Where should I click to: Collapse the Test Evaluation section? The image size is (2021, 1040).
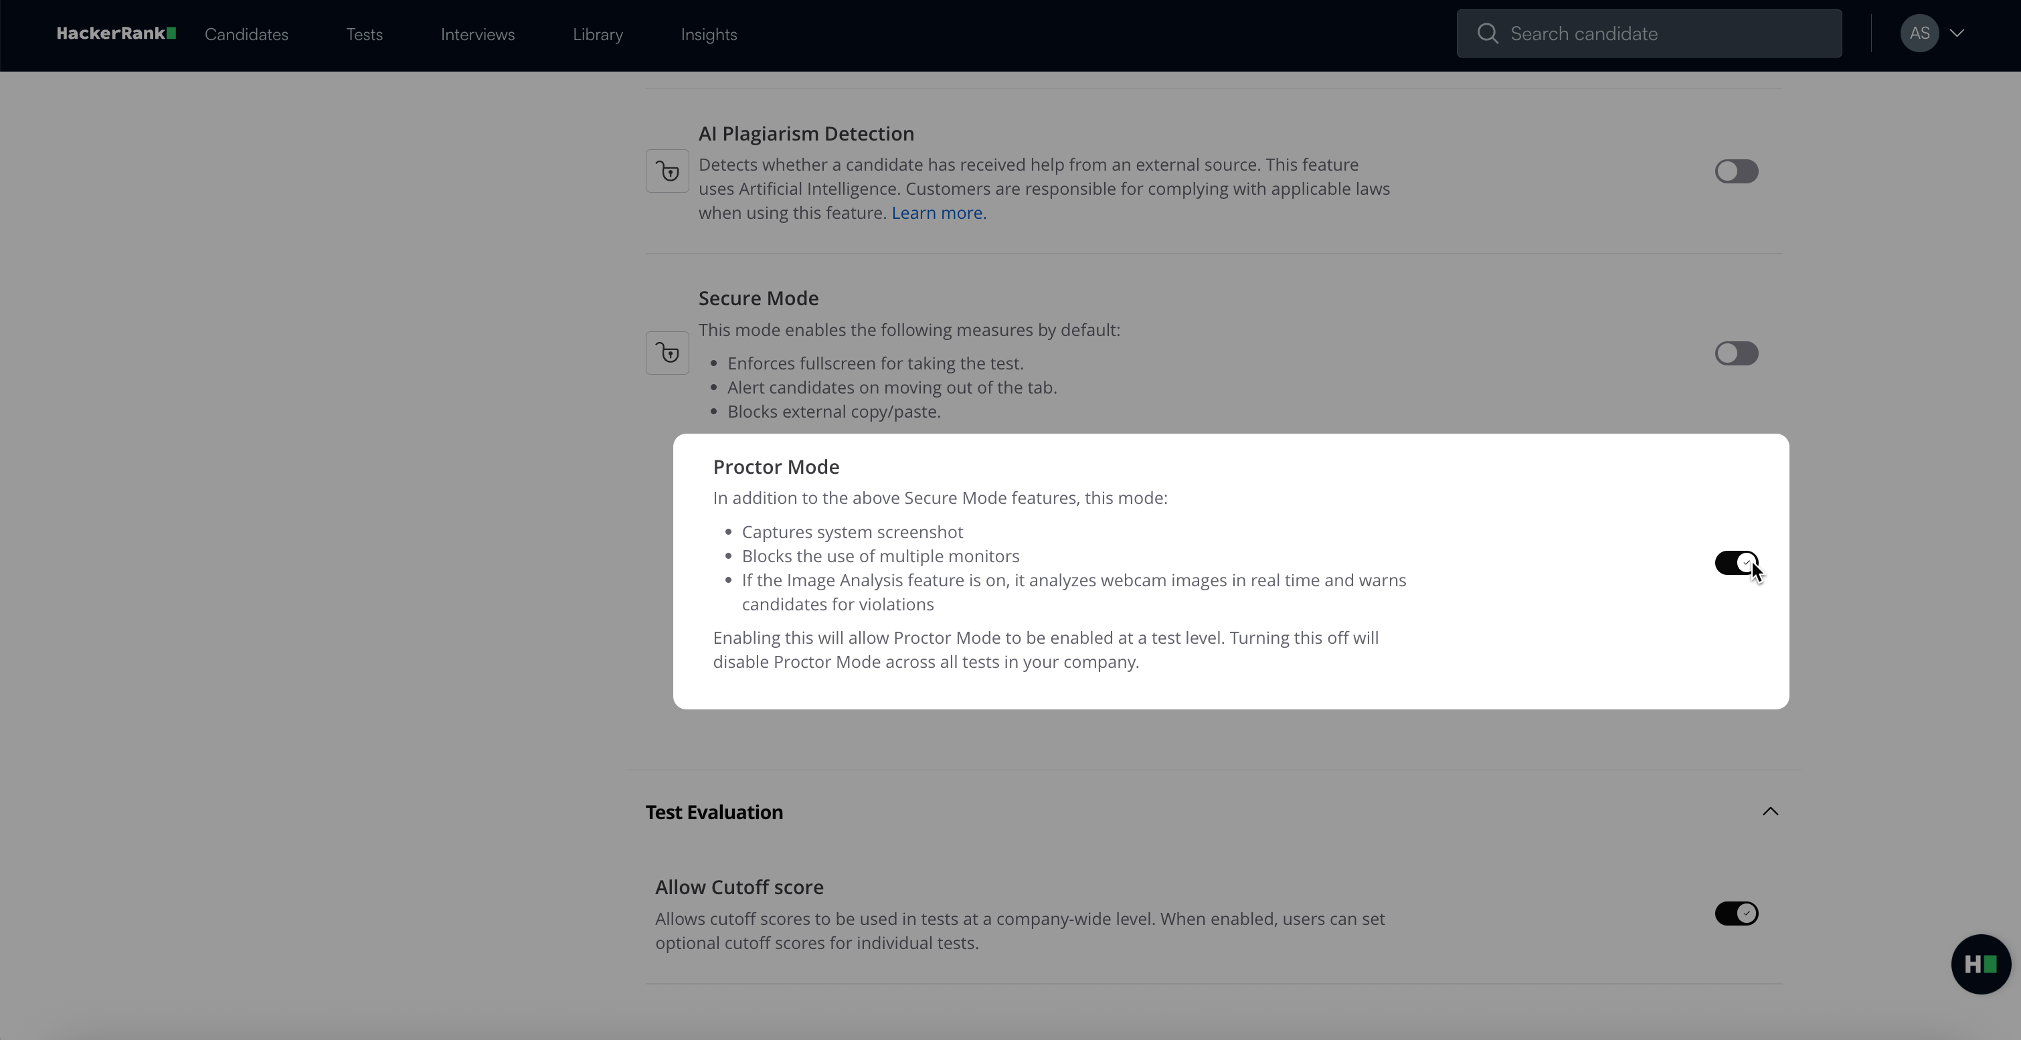tap(1771, 812)
